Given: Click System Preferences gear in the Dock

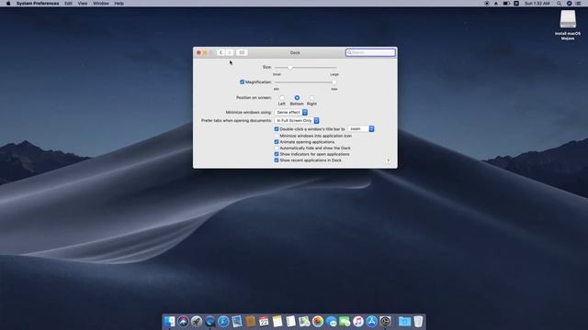Looking at the screenshot, I should coord(385,322).
